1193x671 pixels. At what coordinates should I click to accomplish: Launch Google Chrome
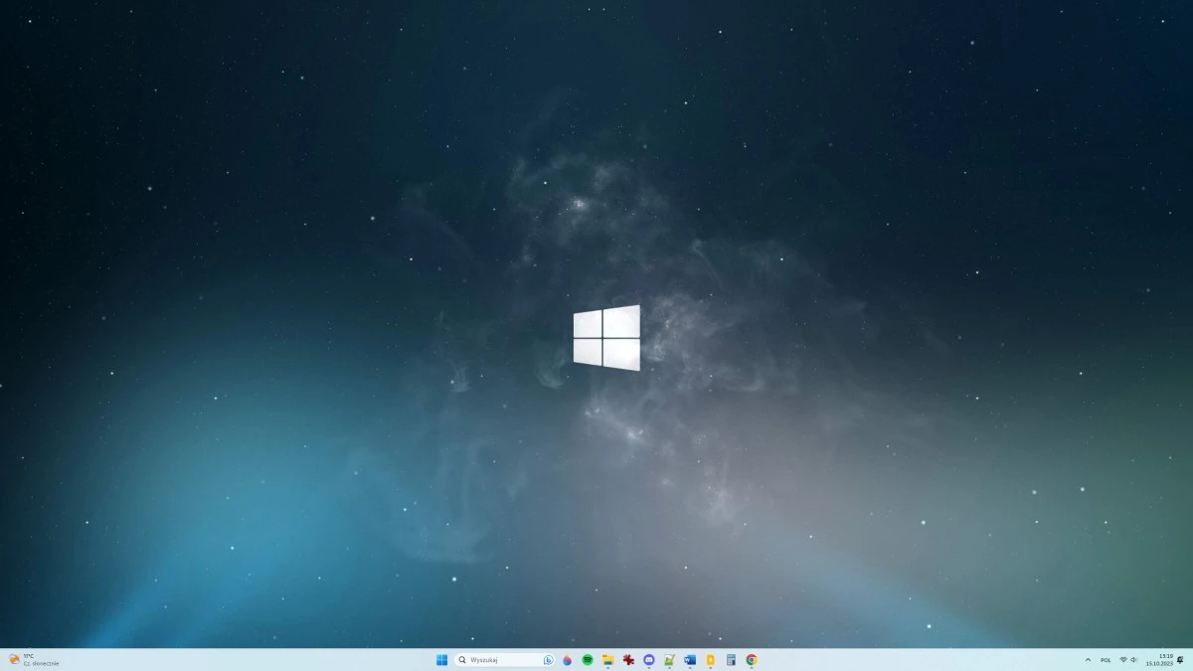pyautogui.click(x=751, y=659)
